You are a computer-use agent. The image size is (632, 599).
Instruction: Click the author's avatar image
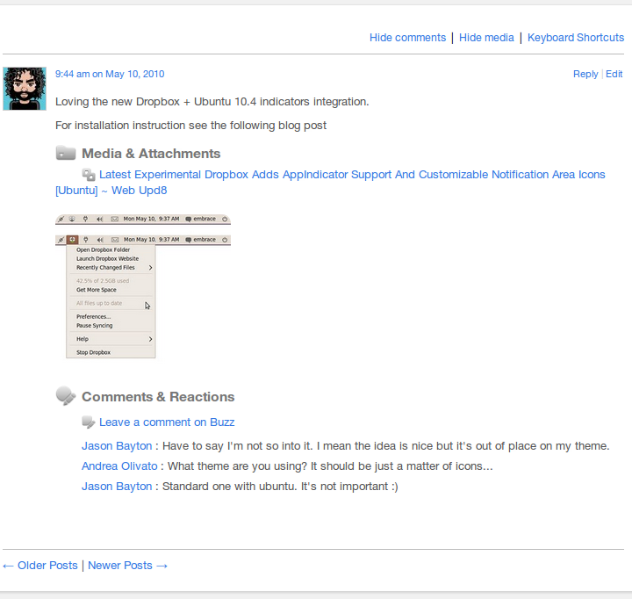(25, 89)
